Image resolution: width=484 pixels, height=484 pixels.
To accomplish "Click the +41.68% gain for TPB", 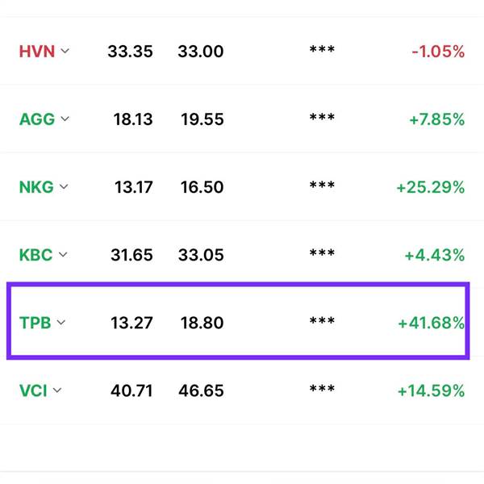I will coord(432,323).
